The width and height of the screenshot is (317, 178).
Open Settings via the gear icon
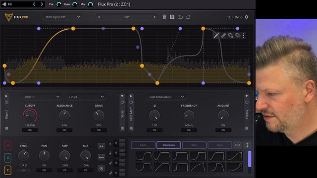(247, 17)
